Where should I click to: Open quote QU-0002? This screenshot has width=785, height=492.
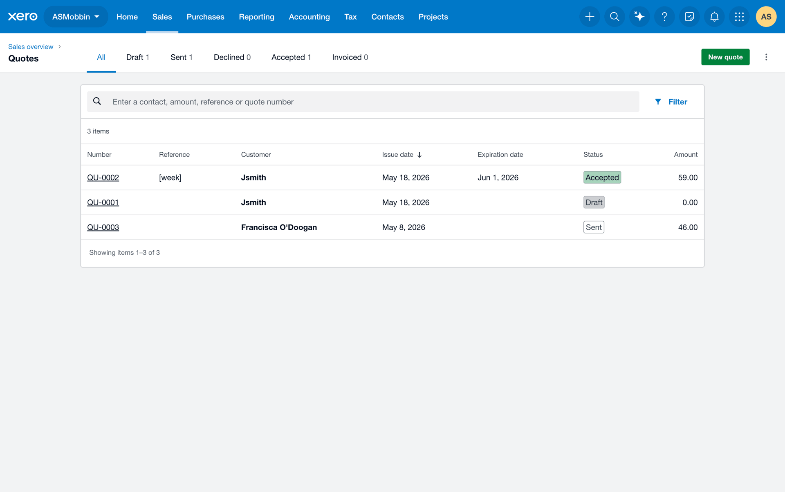[x=103, y=178]
